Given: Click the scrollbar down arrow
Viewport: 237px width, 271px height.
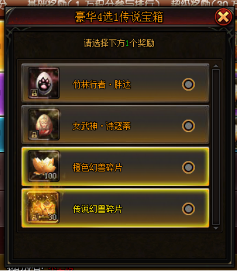Looking at the screenshot, I should [216, 228].
